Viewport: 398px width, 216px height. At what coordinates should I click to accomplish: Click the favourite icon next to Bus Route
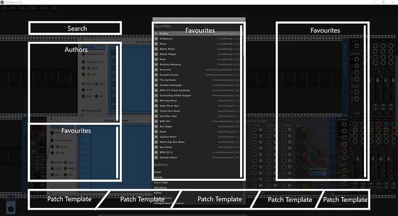156,147
